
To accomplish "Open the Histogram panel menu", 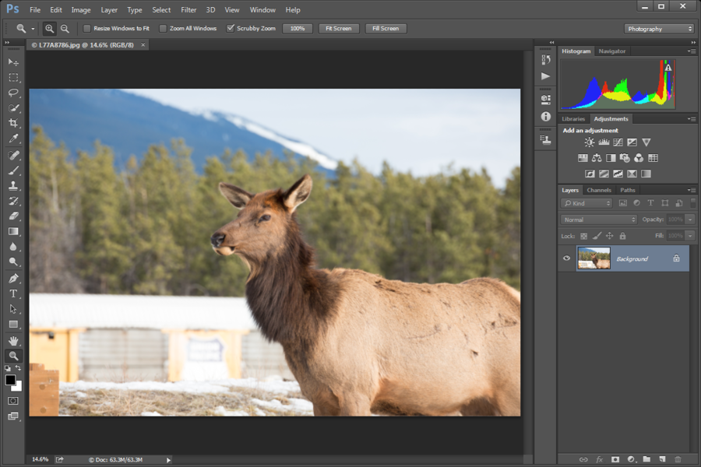I will point(692,51).
